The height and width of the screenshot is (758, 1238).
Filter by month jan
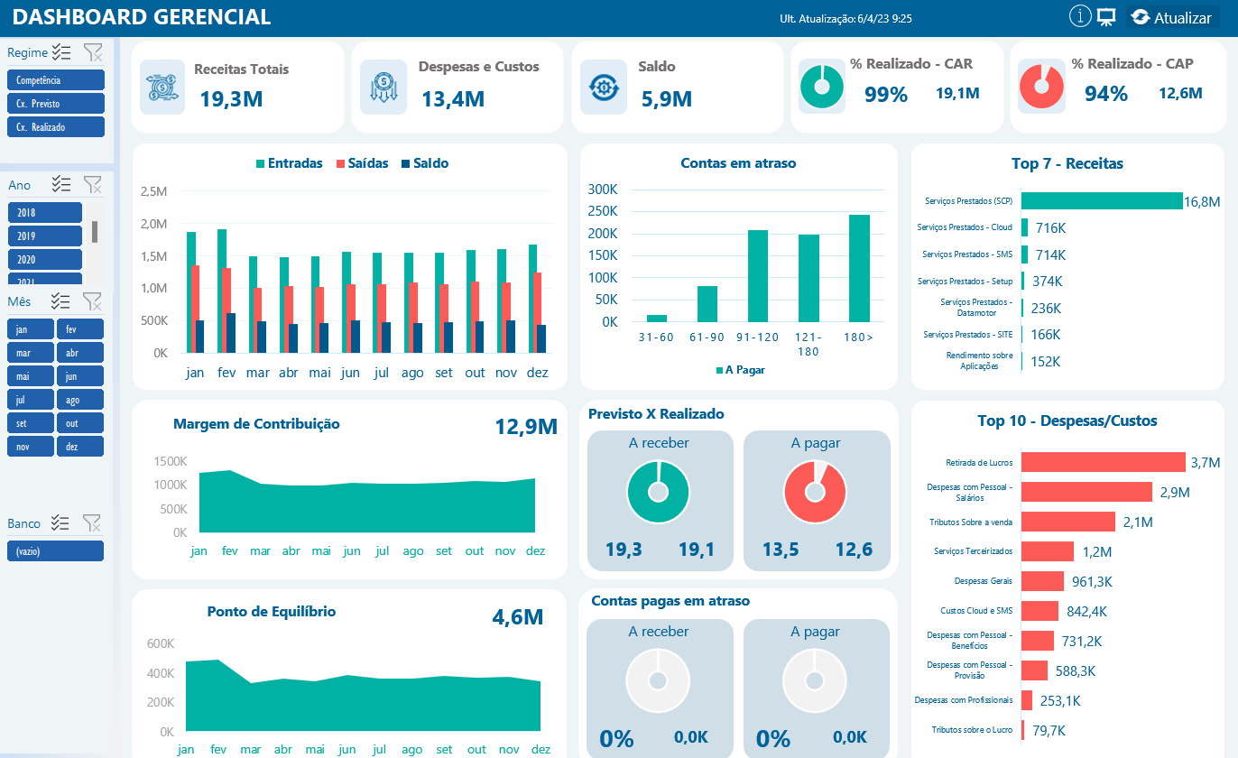pyautogui.click(x=31, y=329)
